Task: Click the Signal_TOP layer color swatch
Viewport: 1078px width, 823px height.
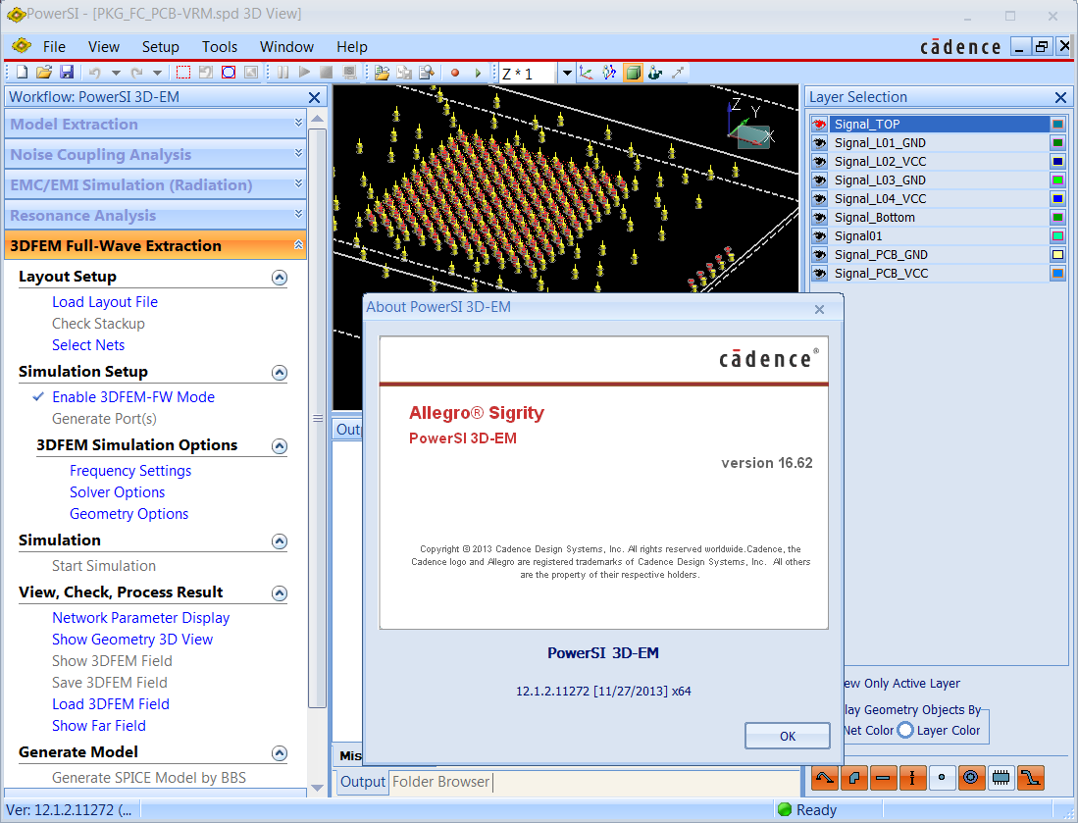Action: tap(1057, 125)
